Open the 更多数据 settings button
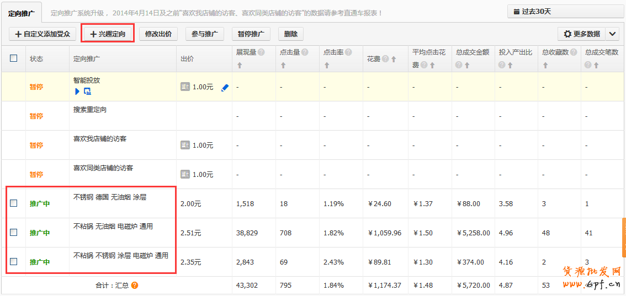The width and height of the screenshot is (626, 296). [581, 34]
